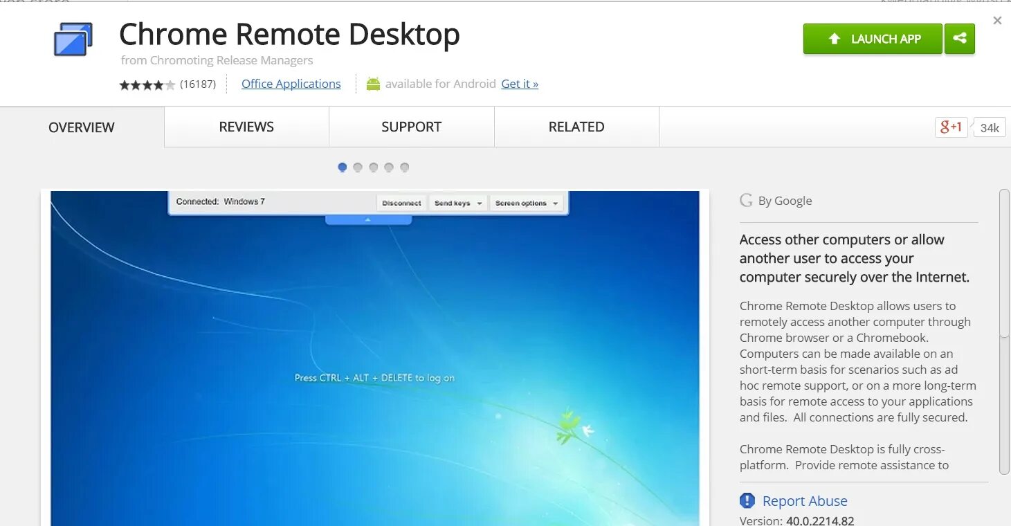The width and height of the screenshot is (1011, 526).
Task: Click the Launch App button
Action: tap(873, 39)
